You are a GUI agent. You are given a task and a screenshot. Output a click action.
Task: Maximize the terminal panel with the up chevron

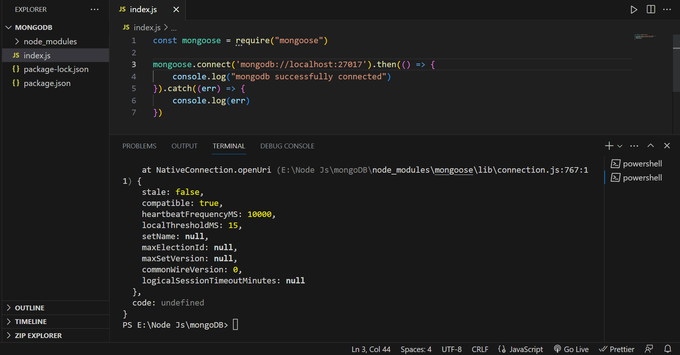(x=650, y=146)
